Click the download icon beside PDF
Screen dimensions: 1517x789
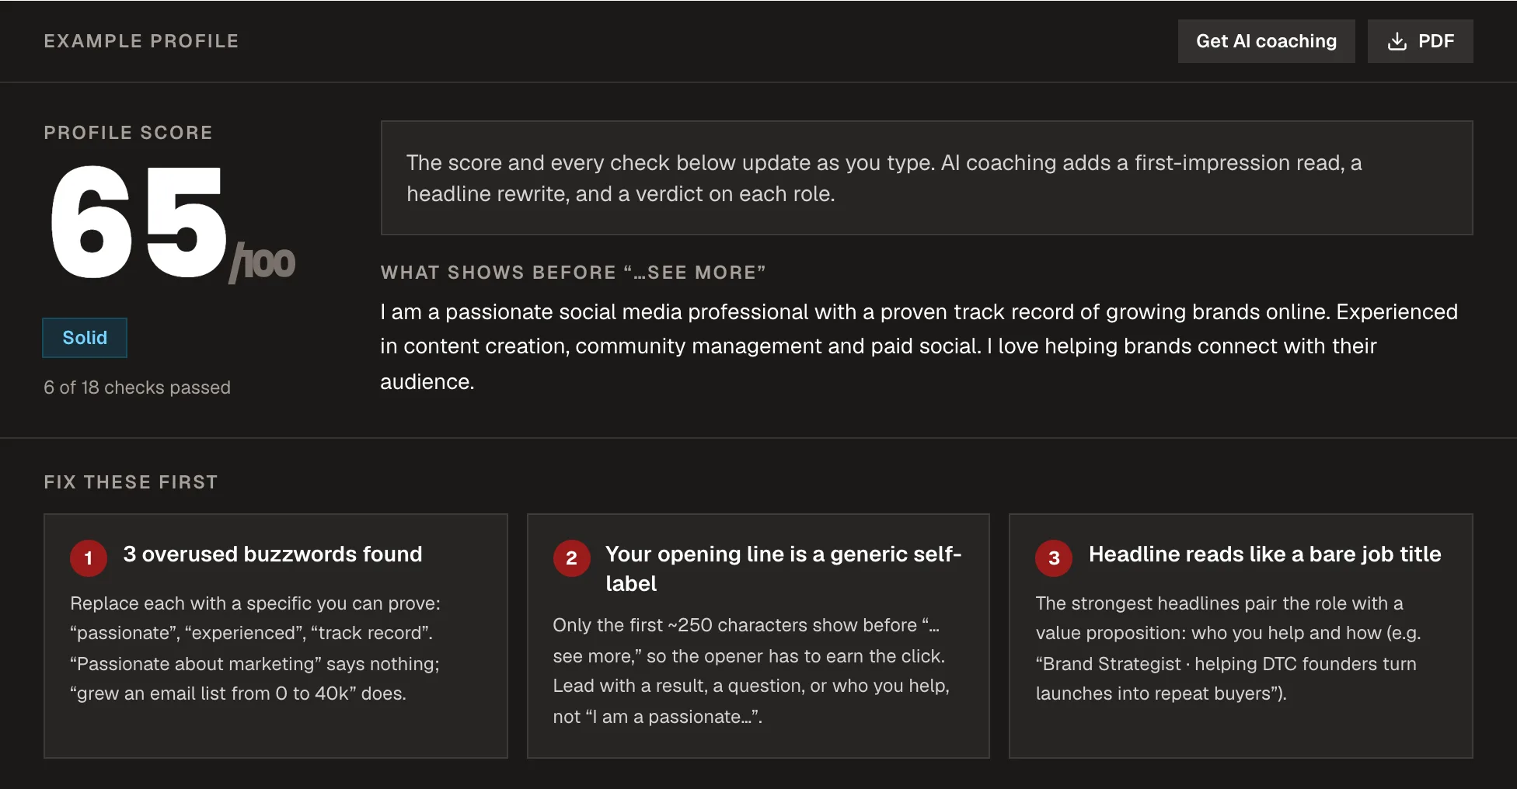1397,41
